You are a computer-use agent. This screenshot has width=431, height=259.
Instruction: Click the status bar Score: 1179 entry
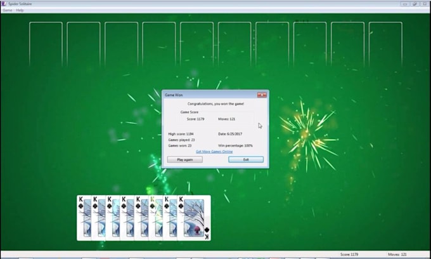click(x=349, y=255)
